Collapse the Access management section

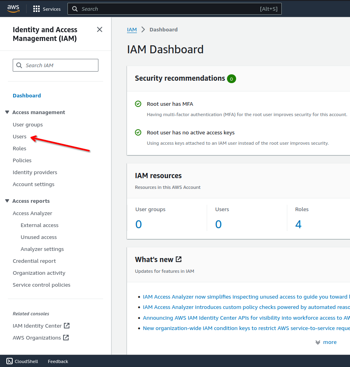pyautogui.click(x=7, y=113)
